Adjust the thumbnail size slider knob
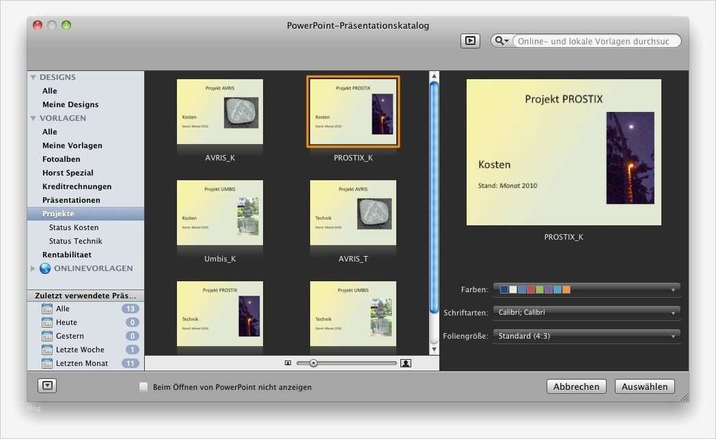Image resolution: width=716 pixels, height=439 pixels. (x=313, y=363)
